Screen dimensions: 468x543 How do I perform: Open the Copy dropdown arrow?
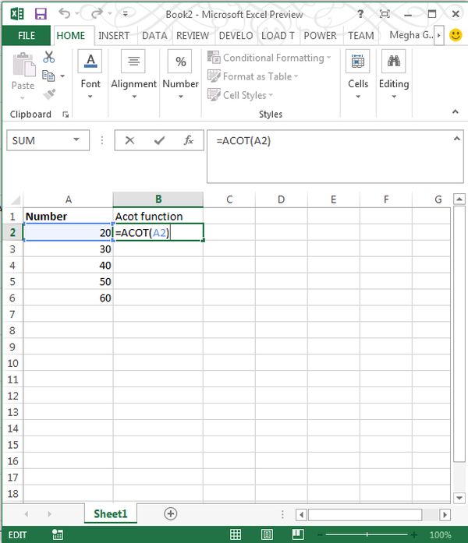[62, 76]
